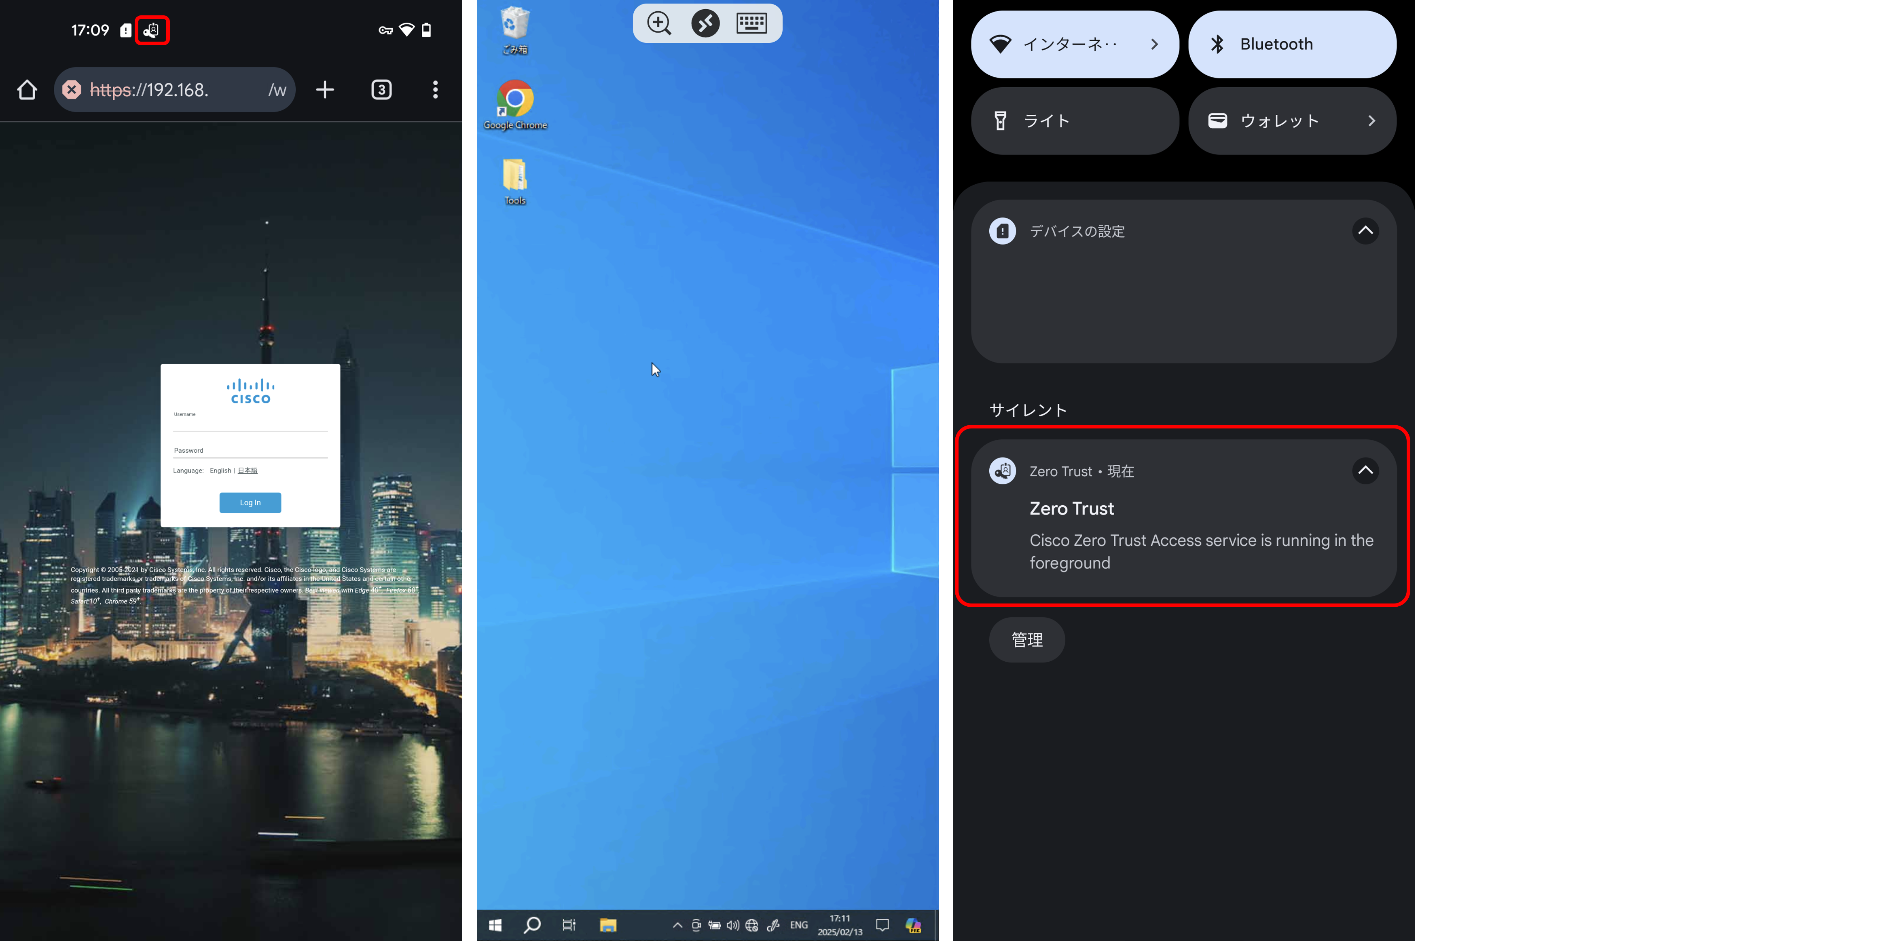Expand hidden system tray icons

(677, 925)
